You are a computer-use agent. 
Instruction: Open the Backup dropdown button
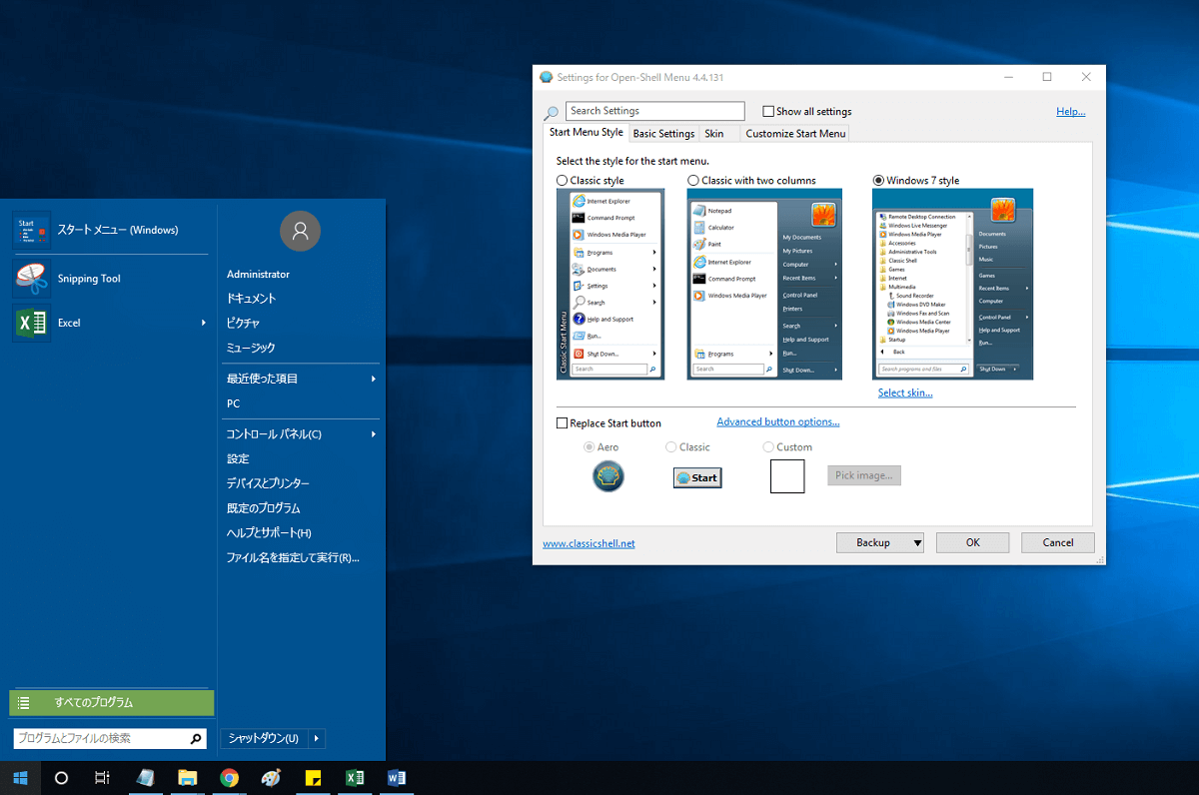click(x=879, y=543)
